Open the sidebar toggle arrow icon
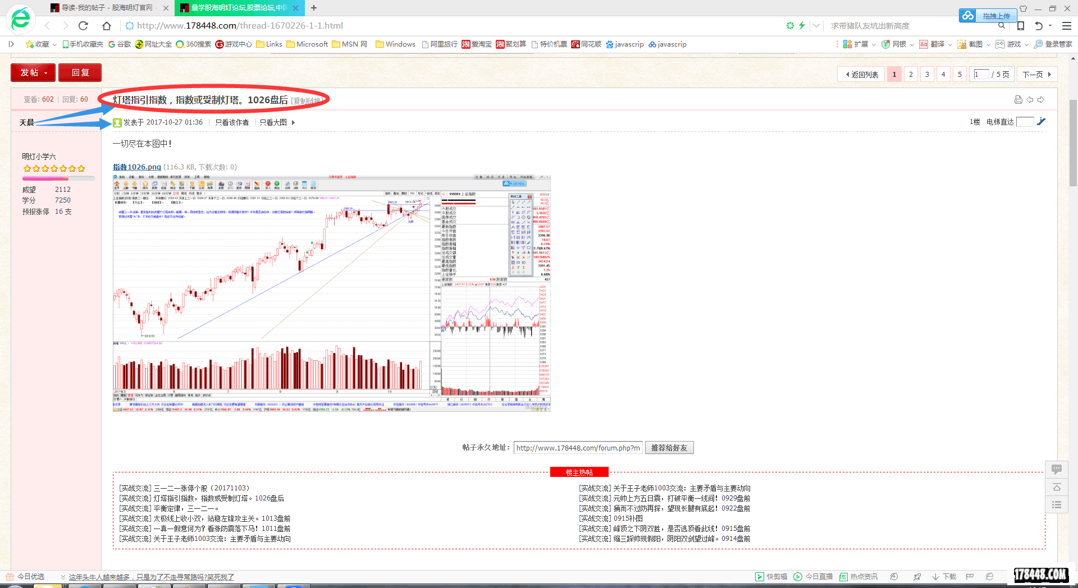 (11, 44)
